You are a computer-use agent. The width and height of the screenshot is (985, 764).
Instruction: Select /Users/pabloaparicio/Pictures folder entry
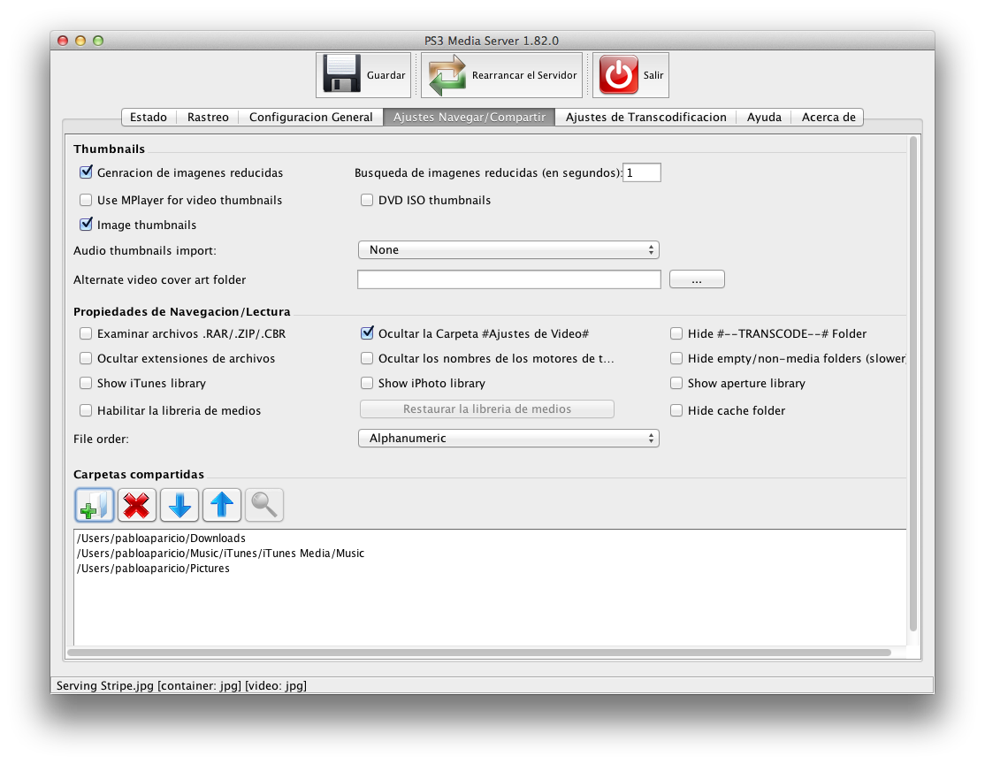(153, 568)
